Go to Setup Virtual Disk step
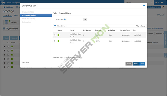 [28, 12]
